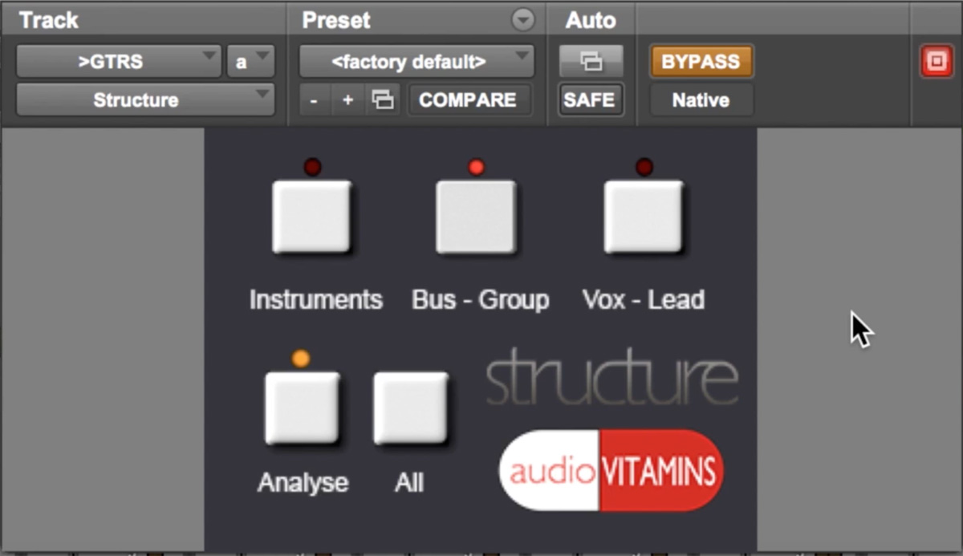
Task: Click the All label text
Action: pyautogui.click(x=408, y=483)
